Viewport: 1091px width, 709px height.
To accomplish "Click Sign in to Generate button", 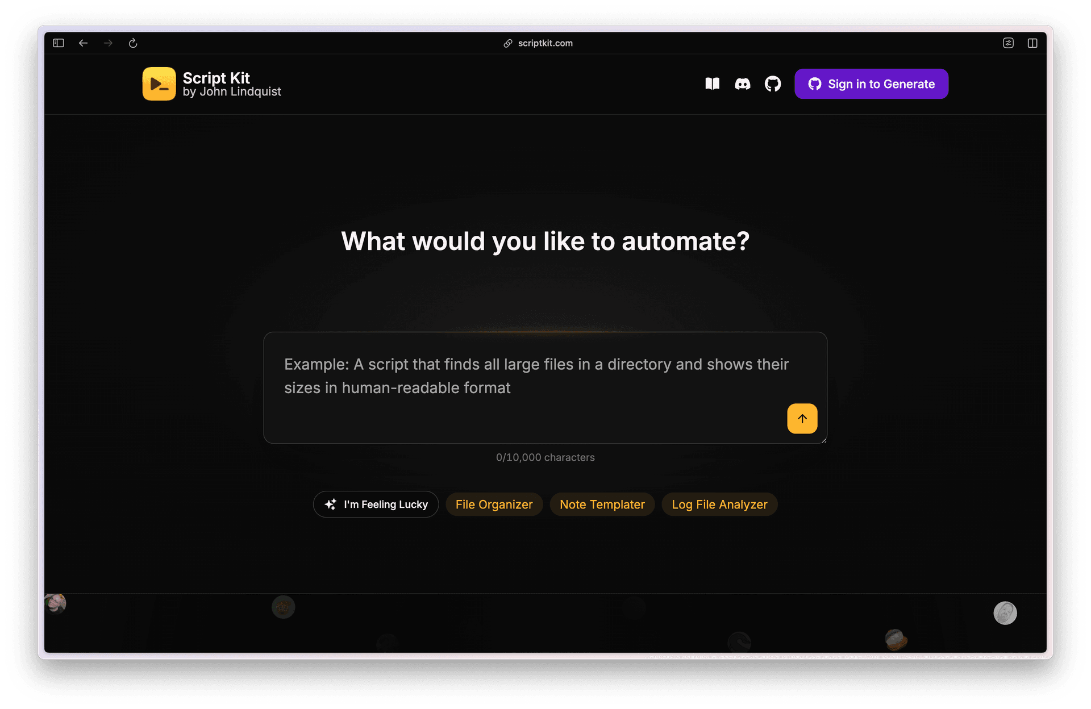I will click(871, 84).
